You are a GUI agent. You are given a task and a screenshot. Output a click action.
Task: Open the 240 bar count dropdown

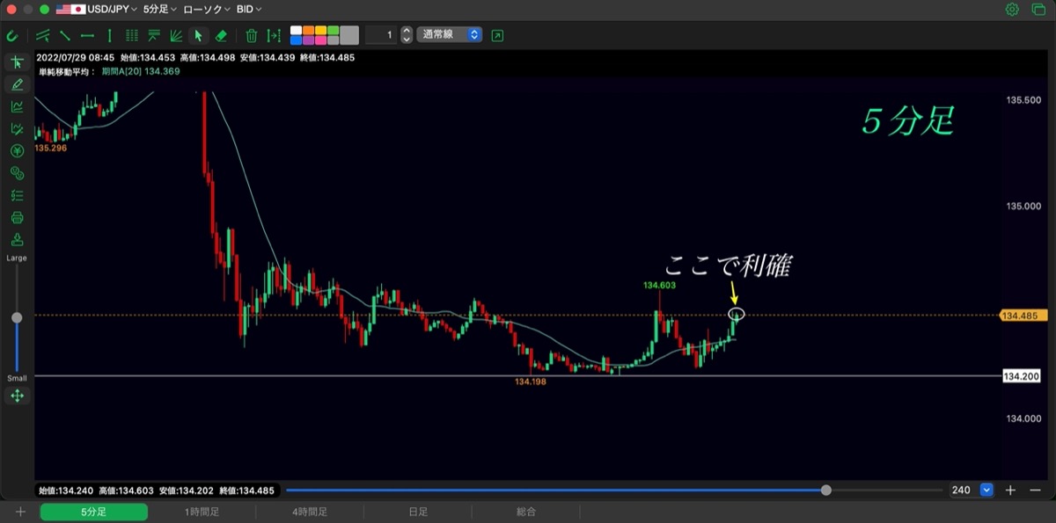(972, 490)
